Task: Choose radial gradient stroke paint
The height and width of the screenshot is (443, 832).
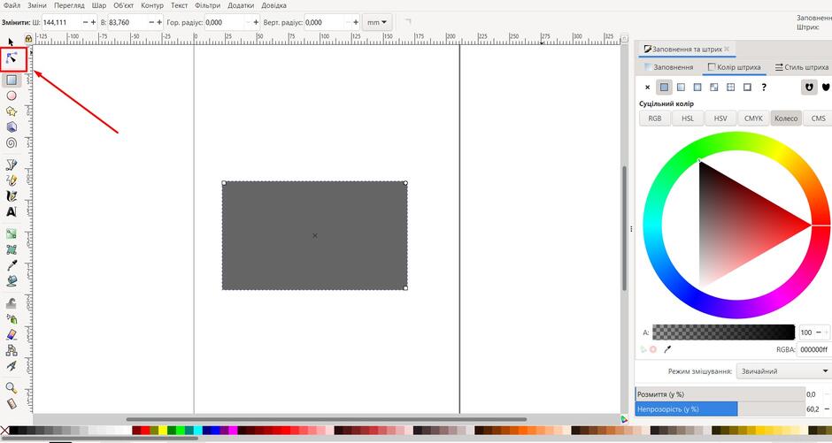Action: [697, 88]
